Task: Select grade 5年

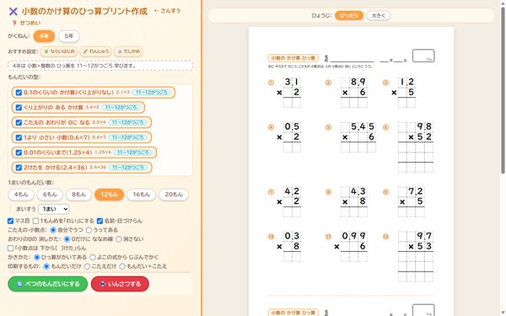Action: 69,36
